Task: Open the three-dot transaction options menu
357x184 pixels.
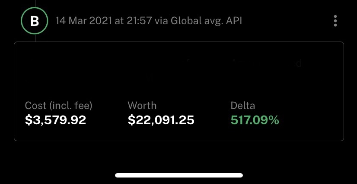Action: [x=335, y=21]
